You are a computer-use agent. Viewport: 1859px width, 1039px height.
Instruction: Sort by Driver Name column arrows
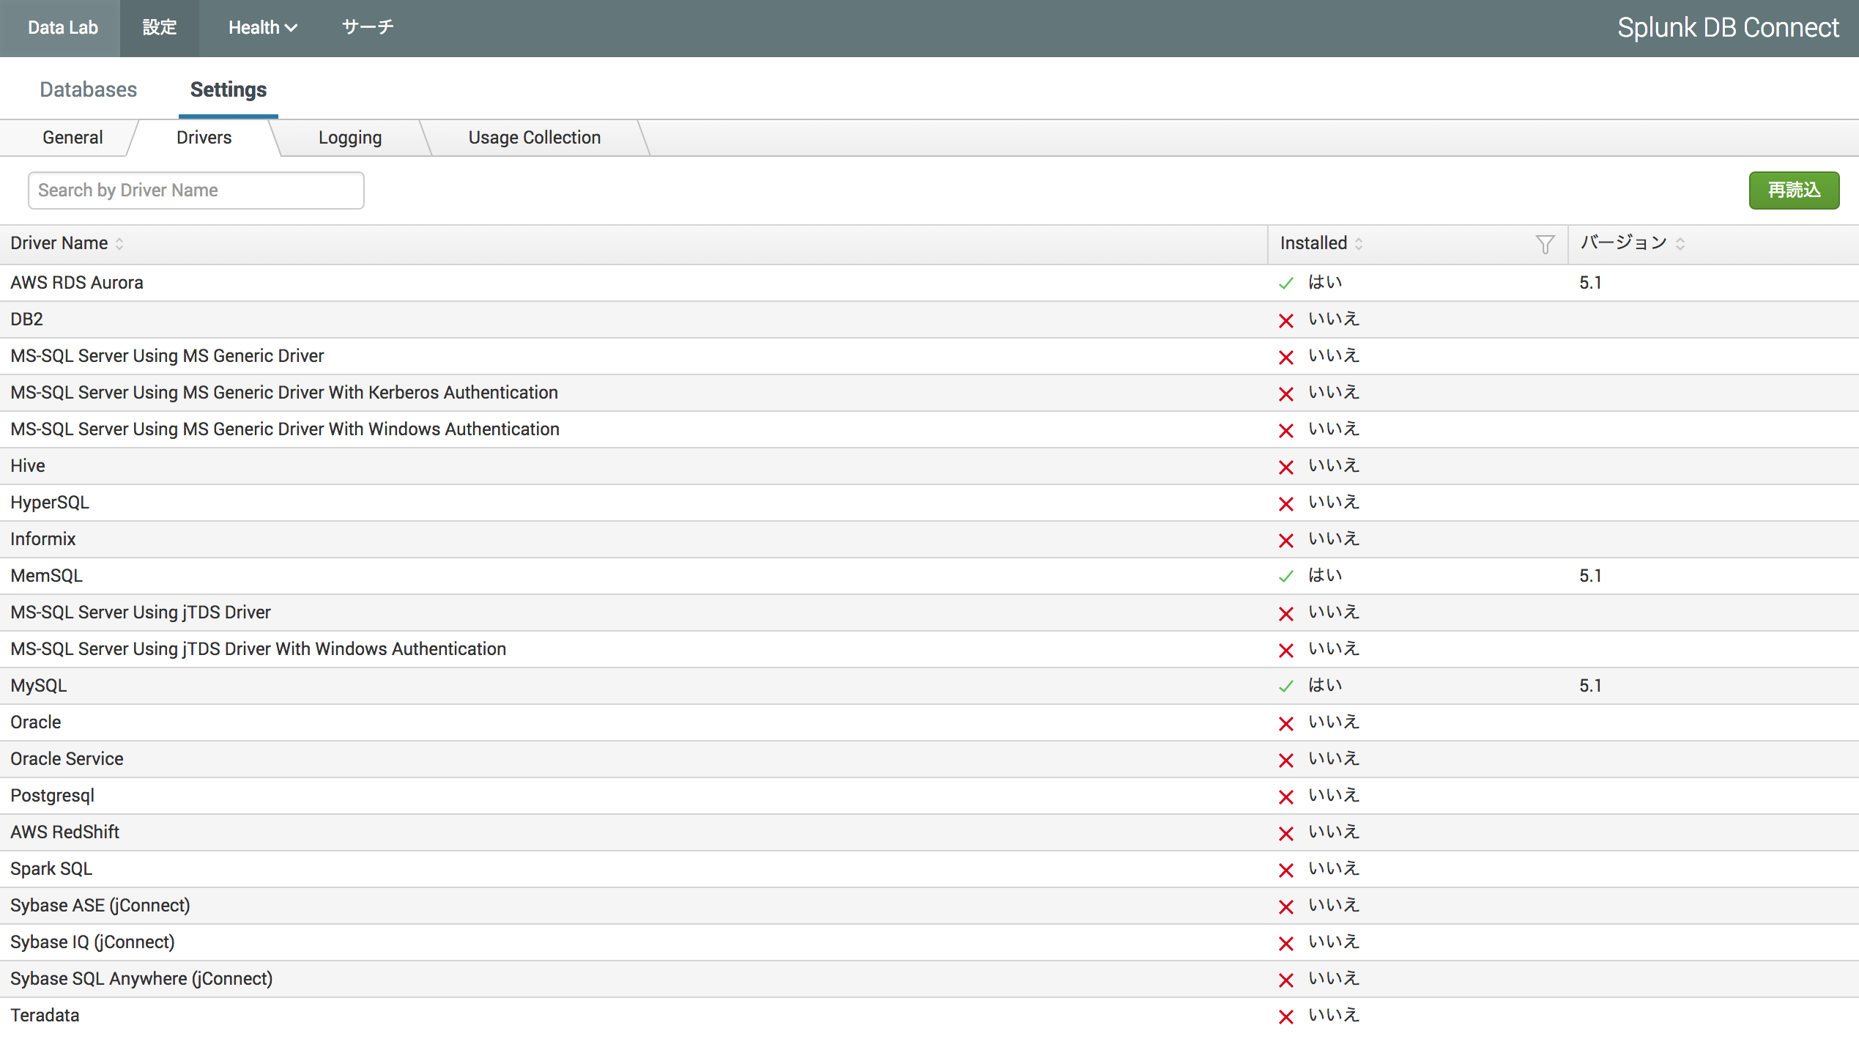click(x=119, y=244)
